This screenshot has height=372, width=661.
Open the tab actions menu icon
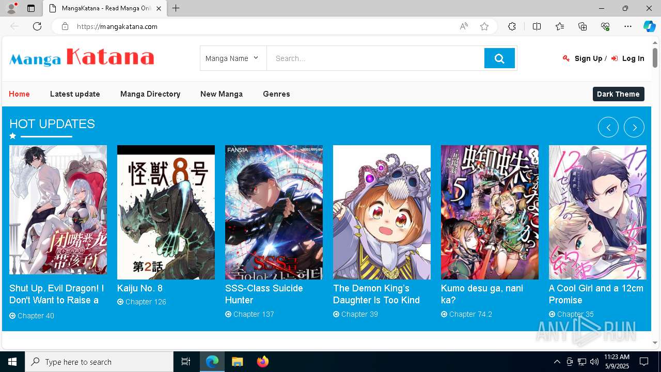[x=31, y=8]
